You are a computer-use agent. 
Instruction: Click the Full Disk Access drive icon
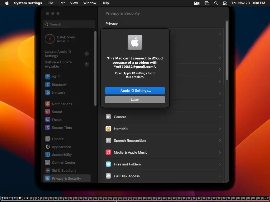[108, 176]
